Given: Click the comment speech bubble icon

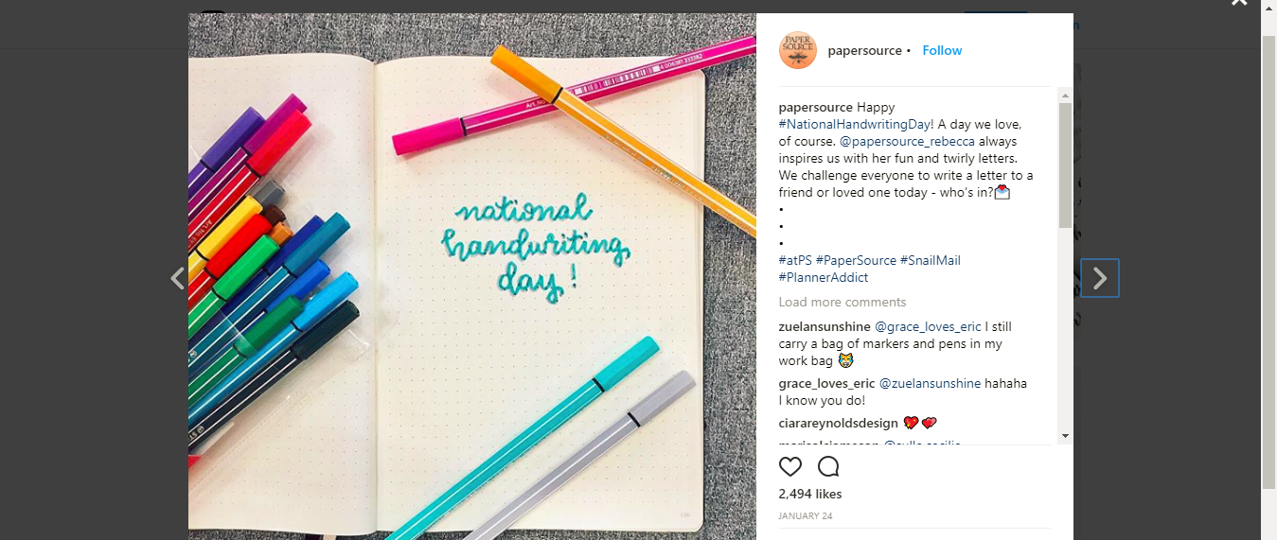Looking at the screenshot, I should 828,466.
